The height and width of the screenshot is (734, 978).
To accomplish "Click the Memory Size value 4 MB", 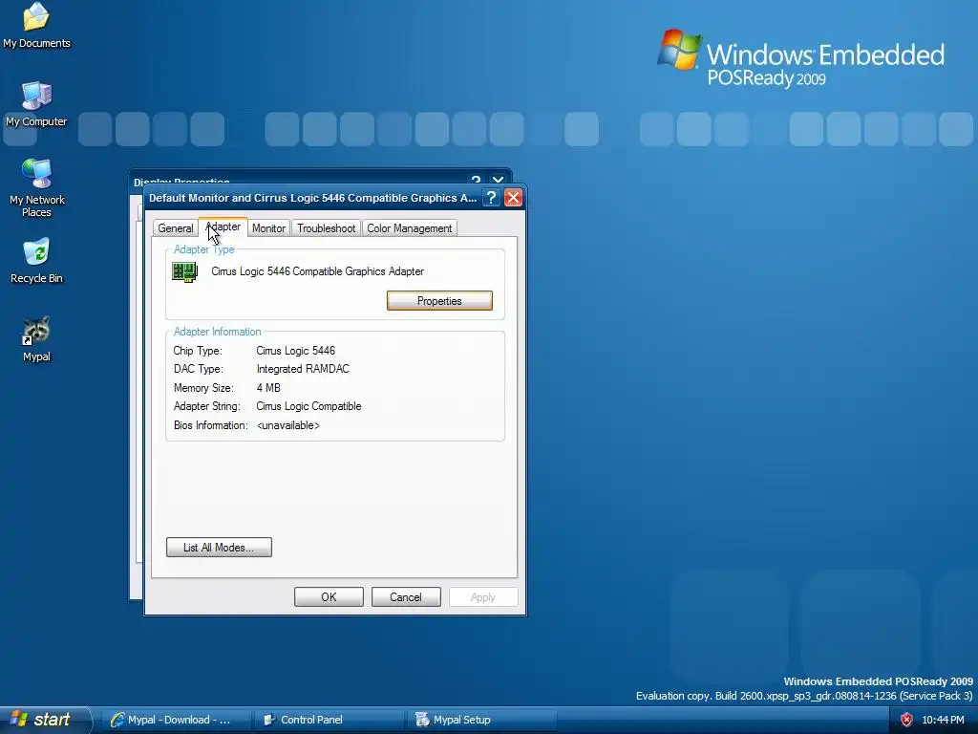I will point(268,388).
